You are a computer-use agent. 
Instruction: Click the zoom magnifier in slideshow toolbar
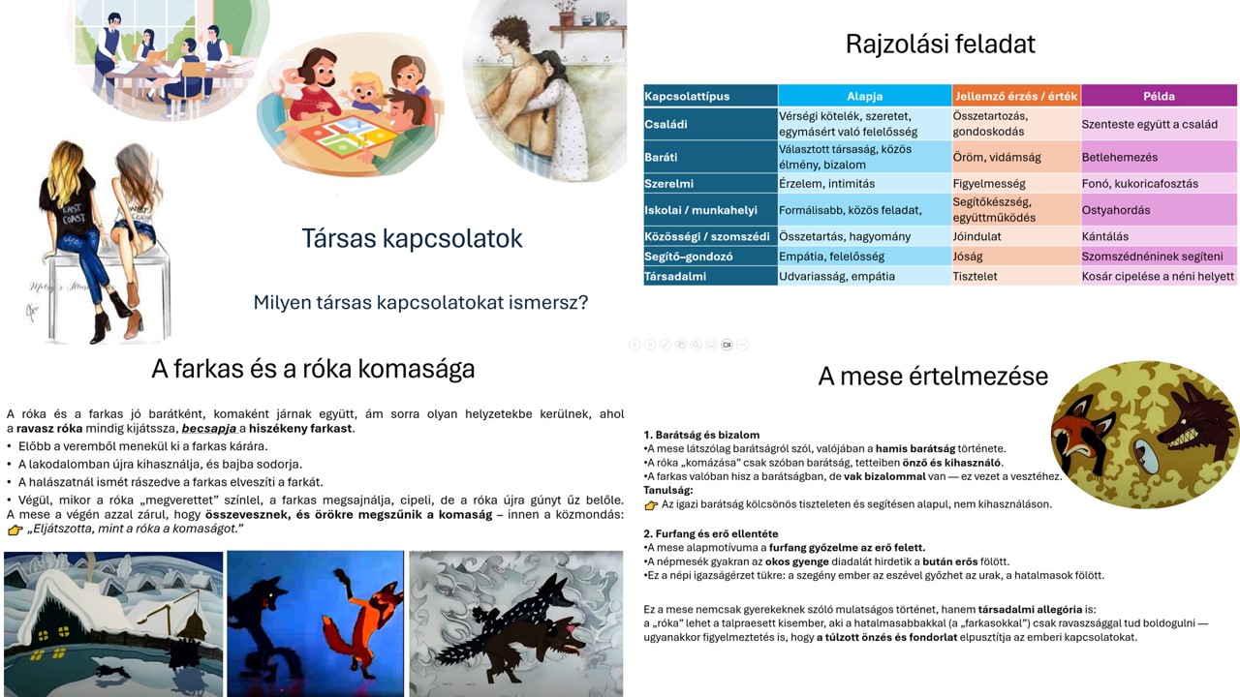click(x=697, y=345)
